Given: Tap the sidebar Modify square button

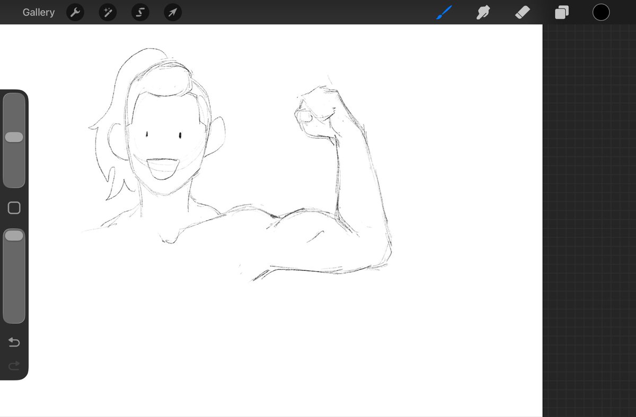Looking at the screenshot, I should coord(14,208).
